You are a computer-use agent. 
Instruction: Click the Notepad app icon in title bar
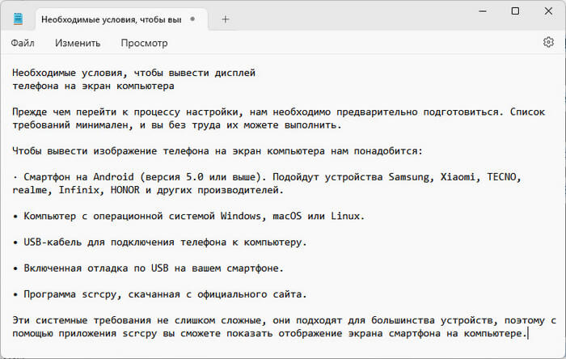pyautogui.click(x=18, y=19)
